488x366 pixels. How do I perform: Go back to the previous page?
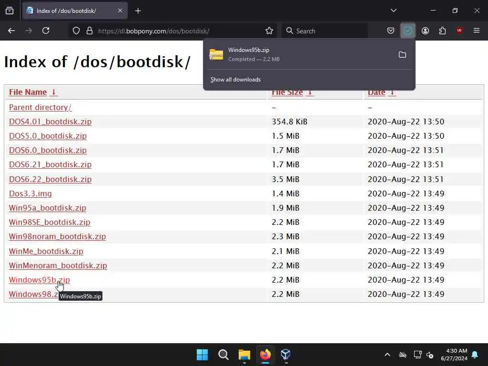click(11, 30)
